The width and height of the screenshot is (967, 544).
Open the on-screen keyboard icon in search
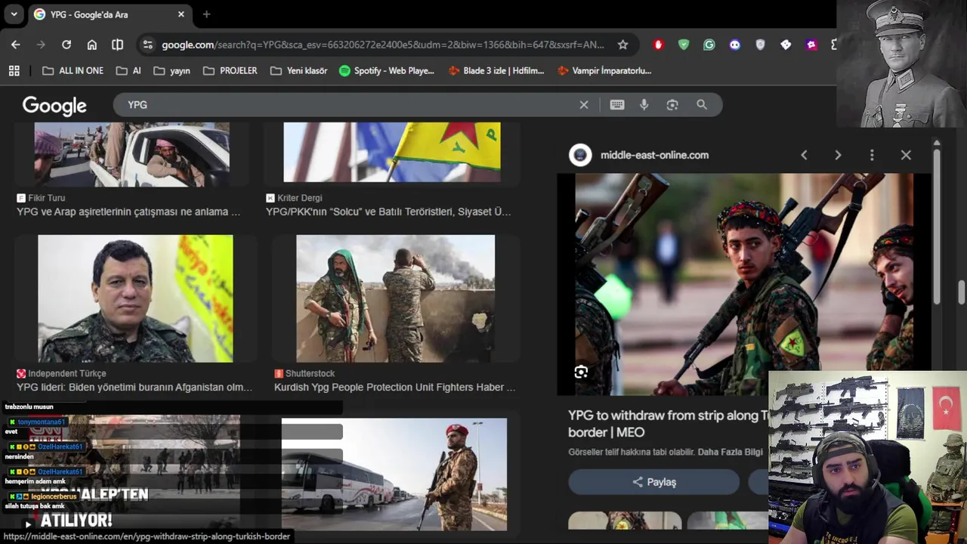(x=617, y=105)
